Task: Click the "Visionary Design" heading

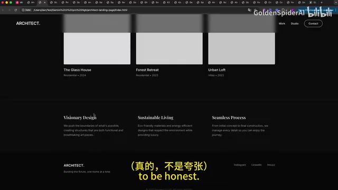Action: [80, 118]
